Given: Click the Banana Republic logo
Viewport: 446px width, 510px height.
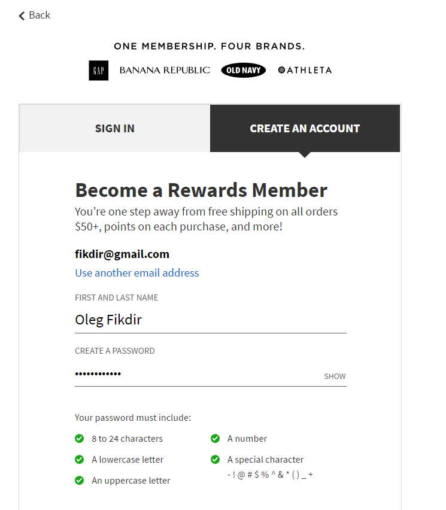Looking at the screenshot, I should (165, 70).
